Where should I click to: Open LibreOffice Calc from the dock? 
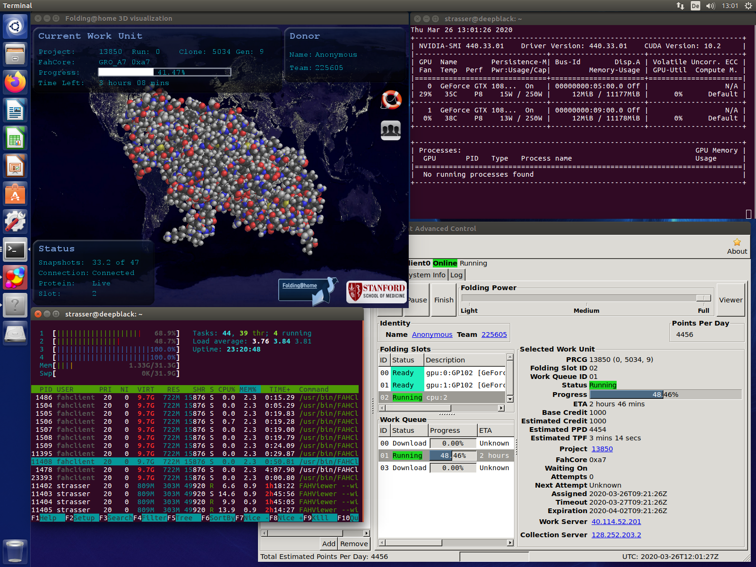(x=15, y=138)
